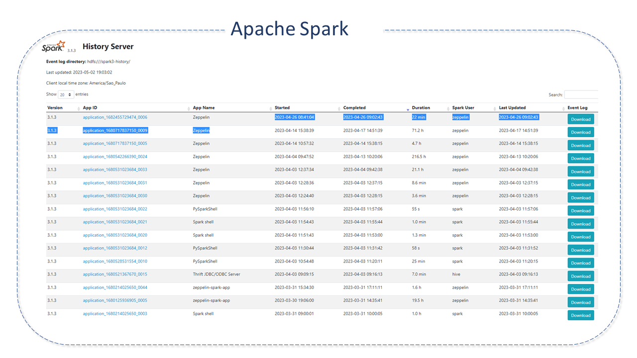Open application_1680531023684_0031 link
The image size is (637, 358).
pyautogui.click(x=115, y=183)
